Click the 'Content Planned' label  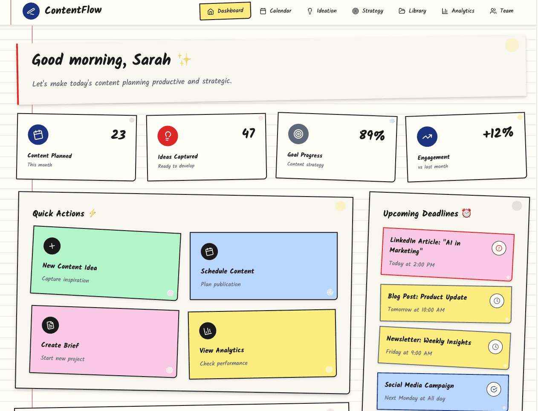[x=50, y=156]
